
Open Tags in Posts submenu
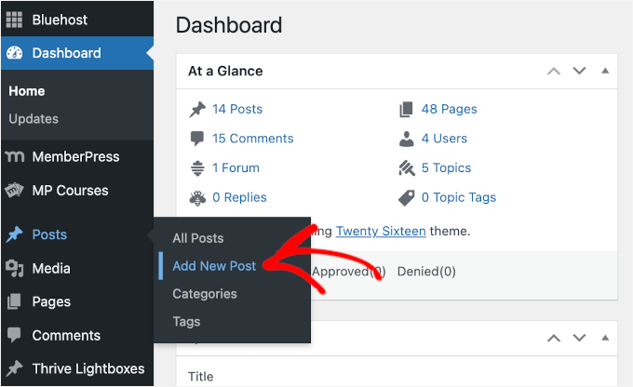(x=186, y=322)
